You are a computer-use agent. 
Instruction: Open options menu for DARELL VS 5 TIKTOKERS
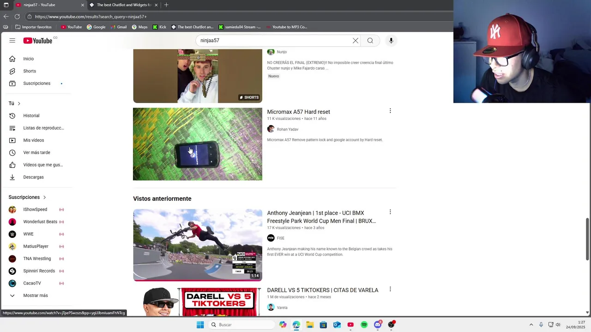(x=390, y=289)
